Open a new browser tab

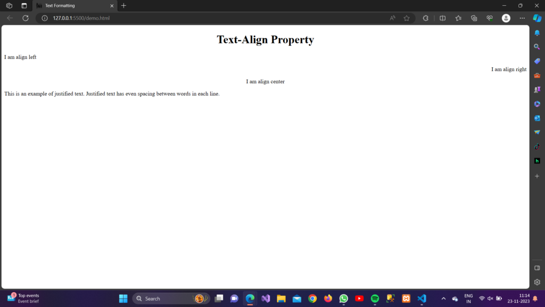pyautogui.click(x=123, y=5)
